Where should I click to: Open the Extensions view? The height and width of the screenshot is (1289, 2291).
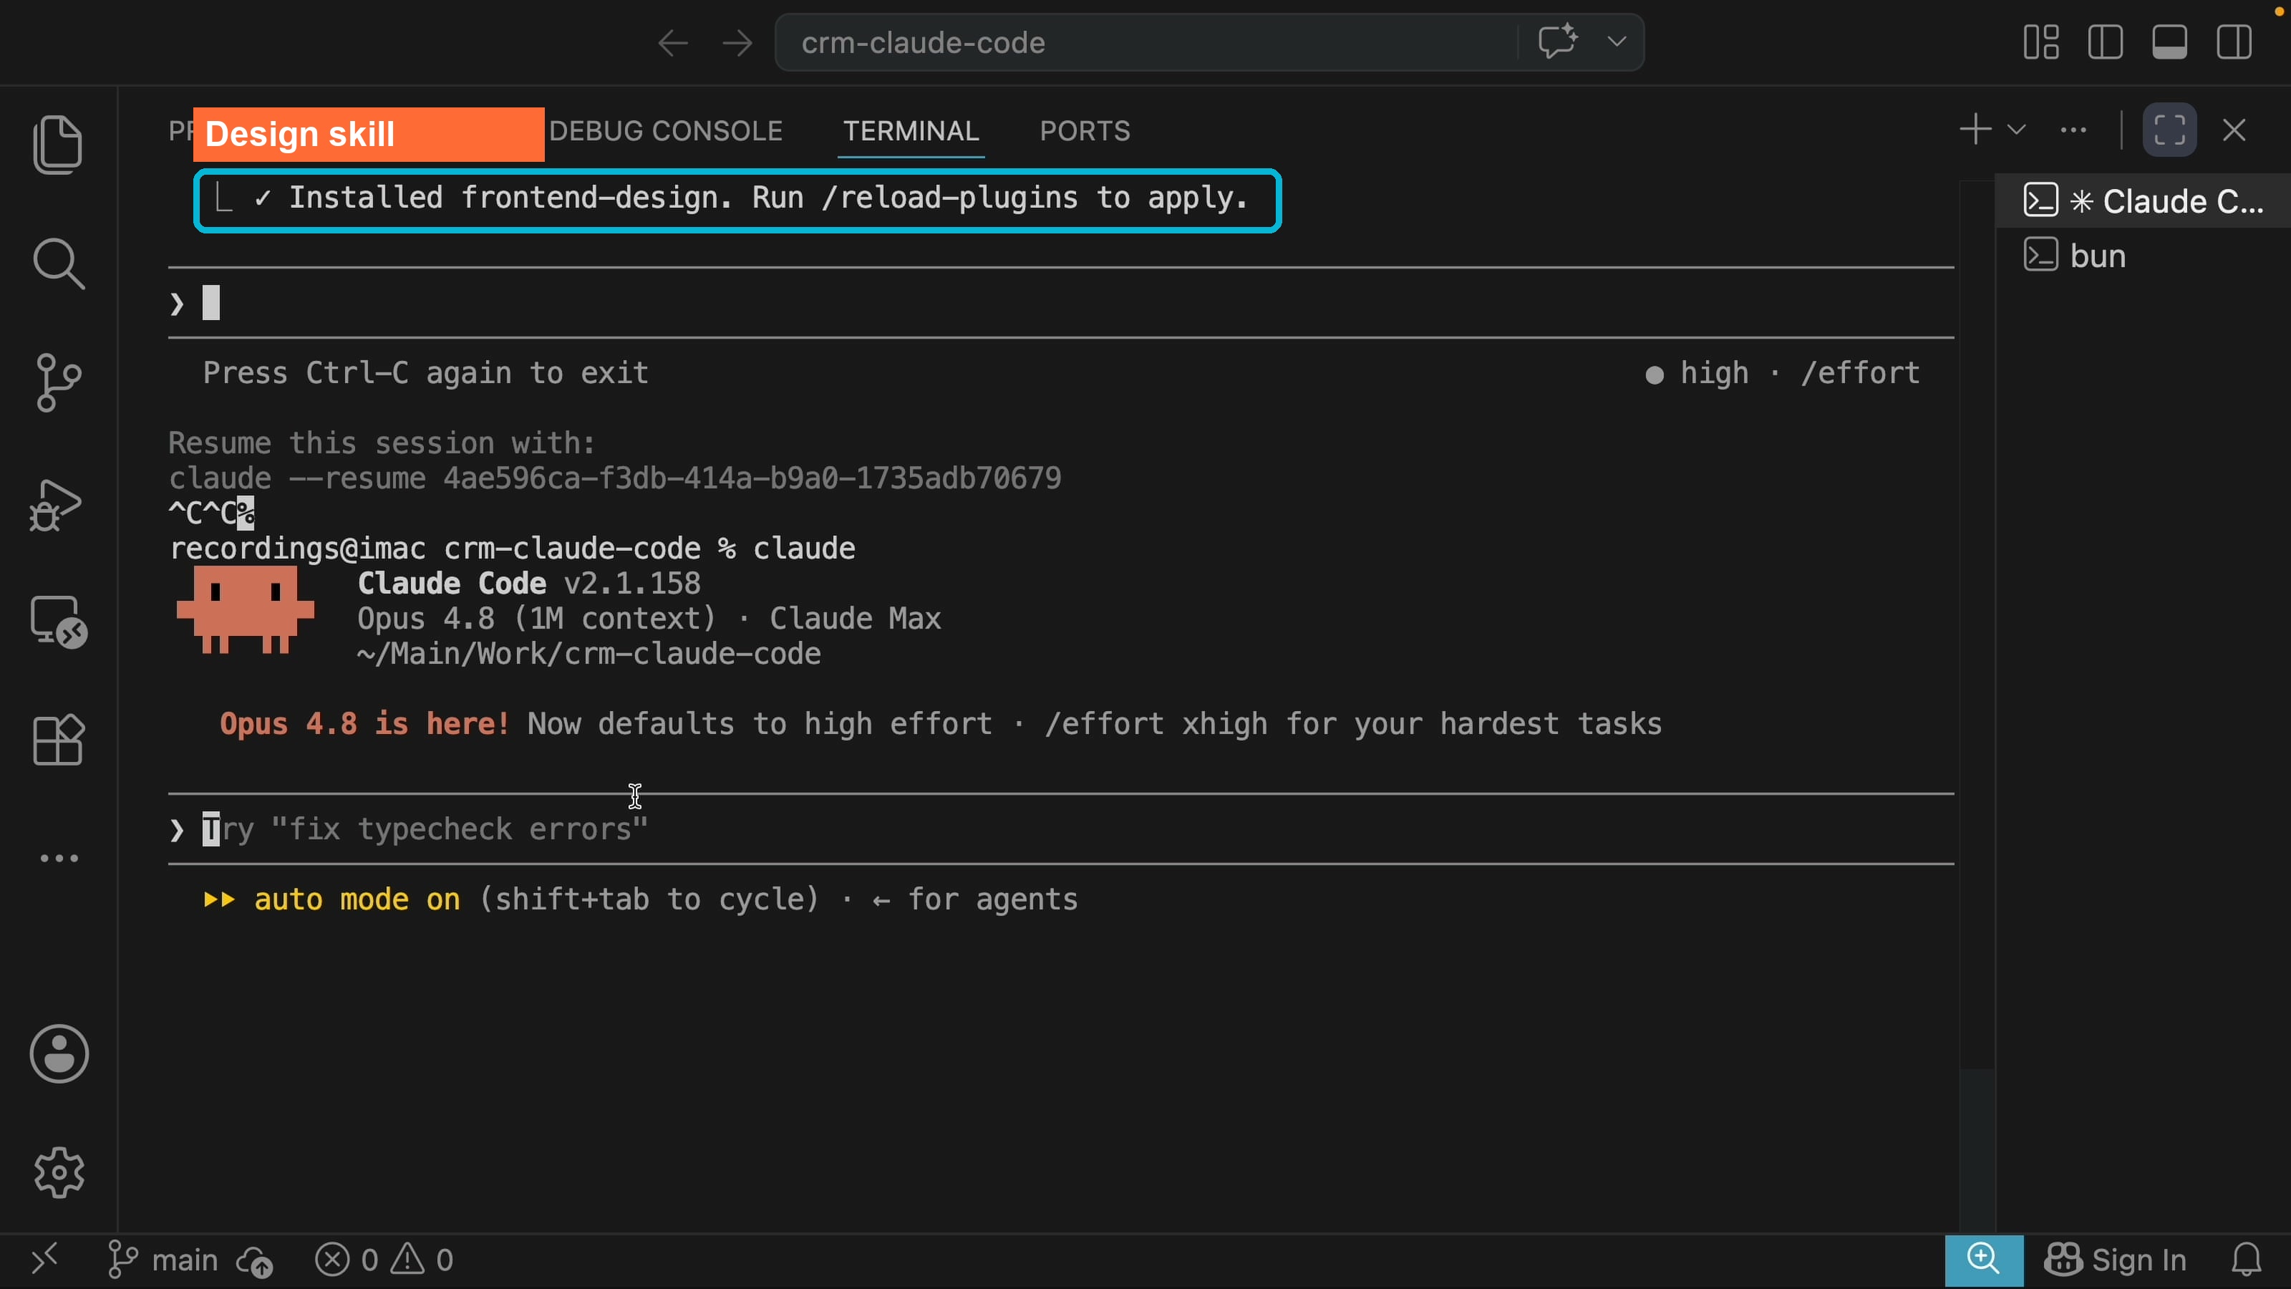pyautogui.click(x=59, y=740)
